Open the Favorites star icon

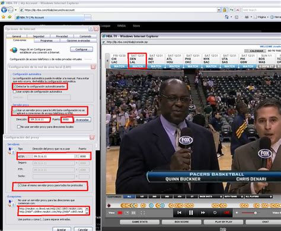point(4,17)
